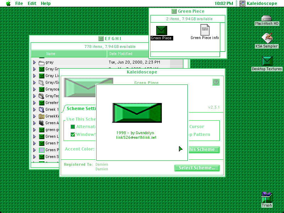Viewport: 284px width, 213px height.
Task: Expand the Green A row
Action: [x=34, y=123]
